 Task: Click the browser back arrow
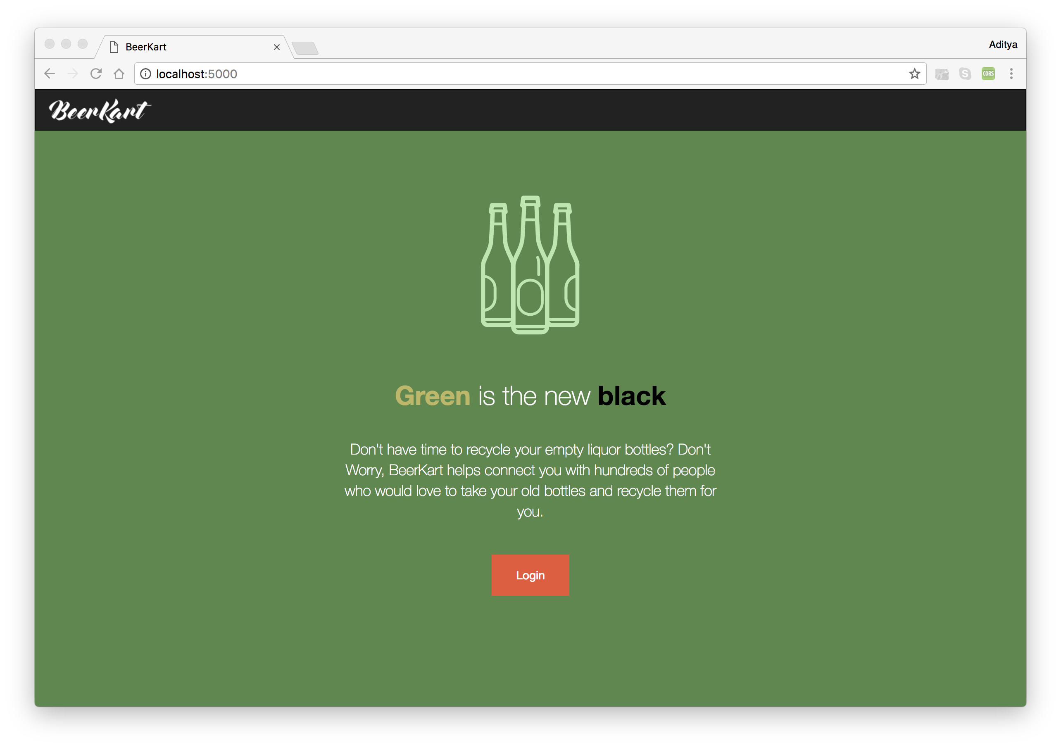click(x=50, y=74)
